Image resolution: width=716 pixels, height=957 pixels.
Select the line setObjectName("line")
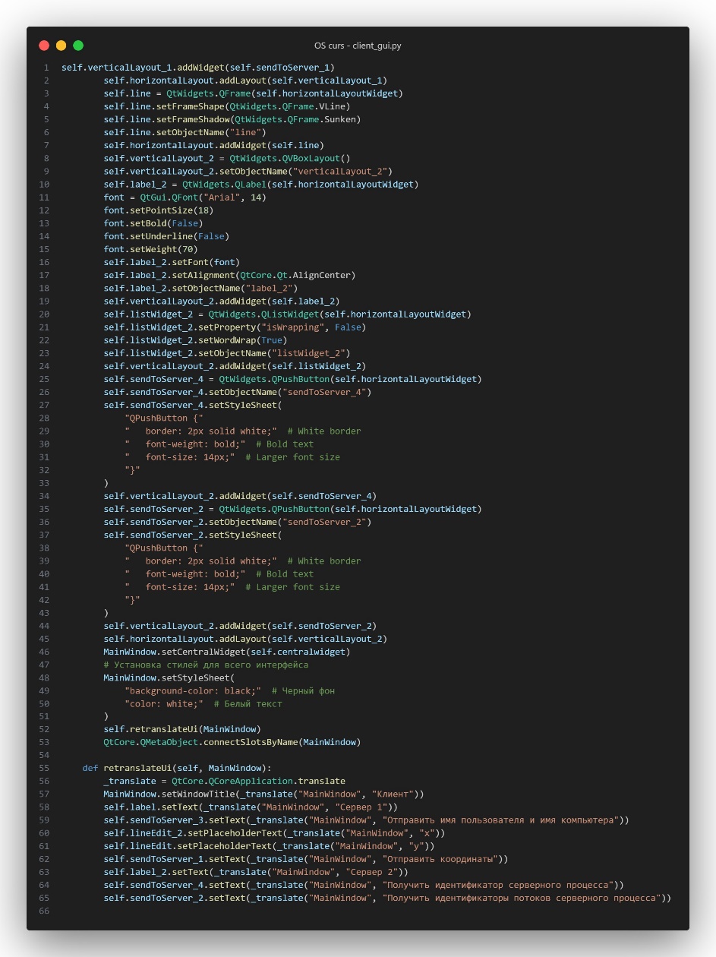click(x=185, y=132)
